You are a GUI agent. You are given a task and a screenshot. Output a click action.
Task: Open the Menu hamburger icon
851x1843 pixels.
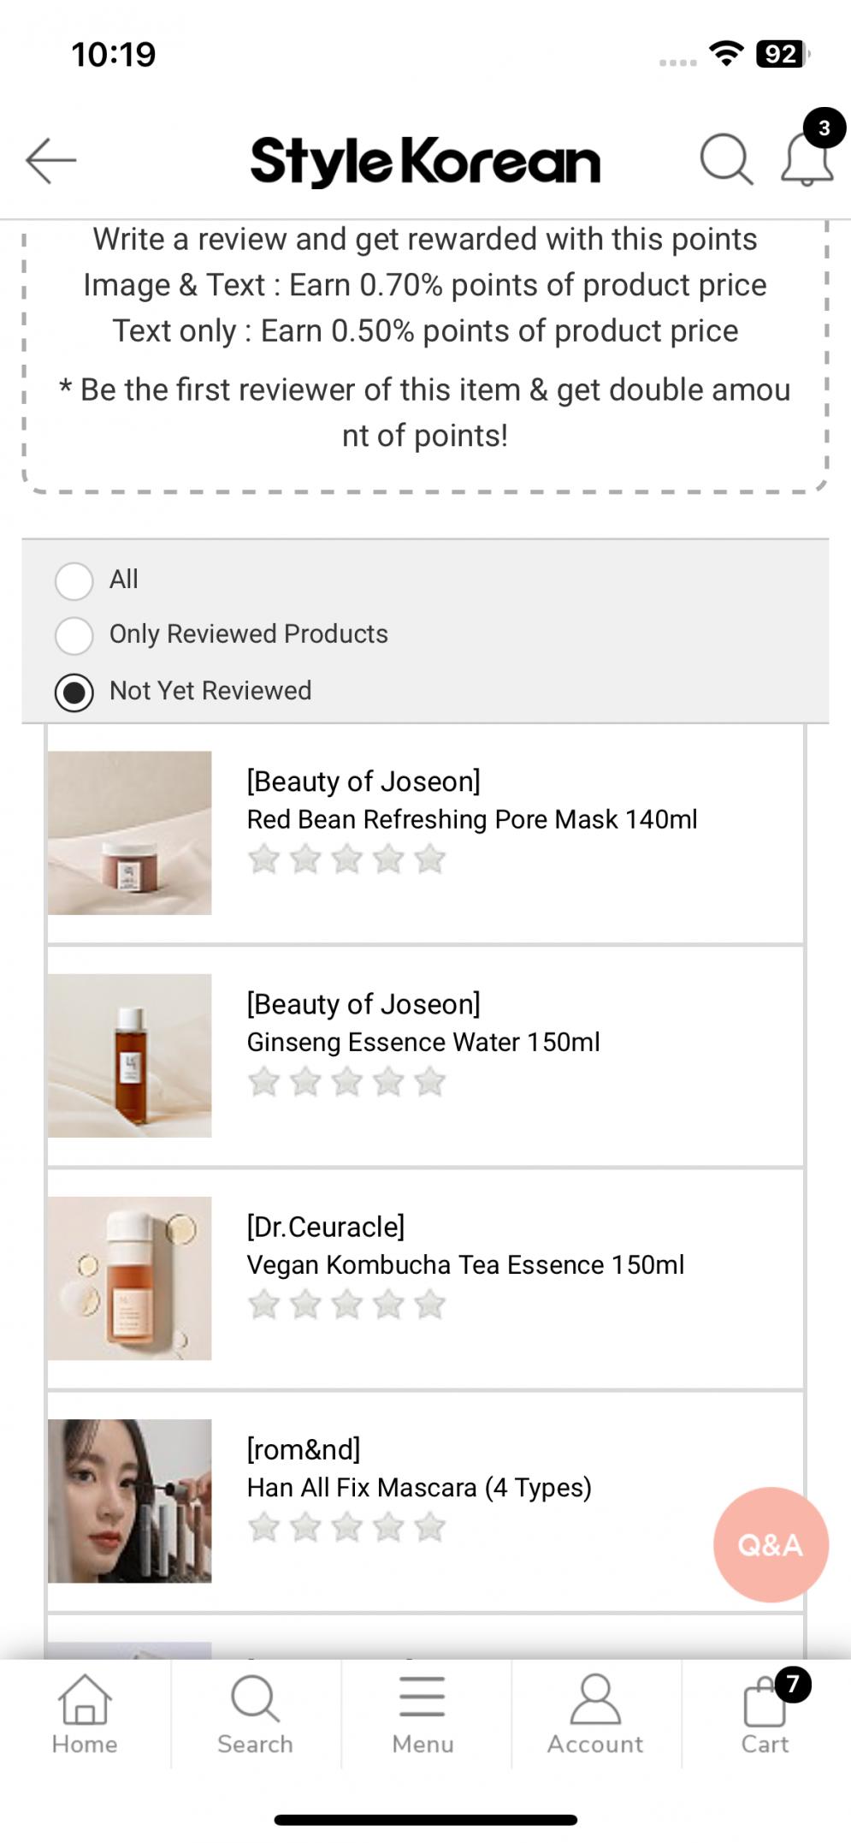click(x=423, y=1715)
